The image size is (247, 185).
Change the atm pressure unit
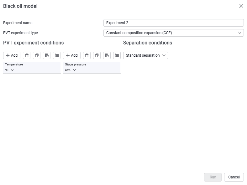point(71,70)
